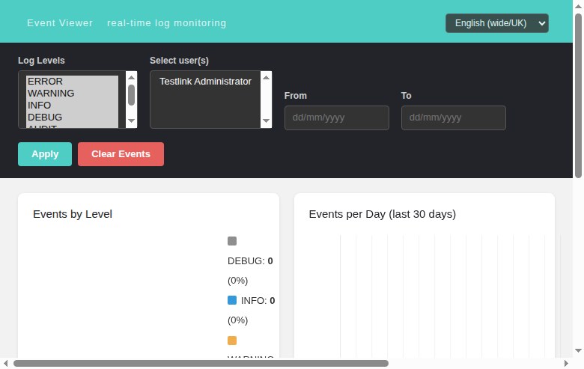Select INFO in Log Levels list
The height and width of the screenshot is (369, 584).
pyautogui.click(x=73, y=105)
